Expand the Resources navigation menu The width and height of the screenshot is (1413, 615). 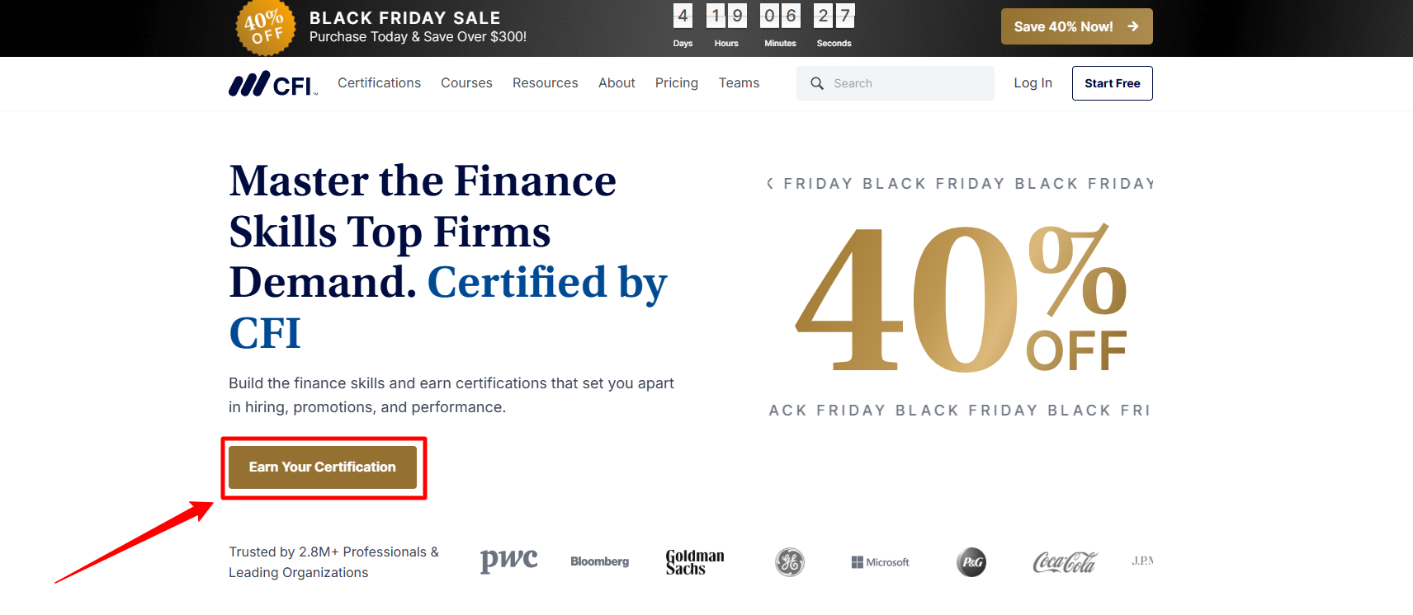(545, 83)
